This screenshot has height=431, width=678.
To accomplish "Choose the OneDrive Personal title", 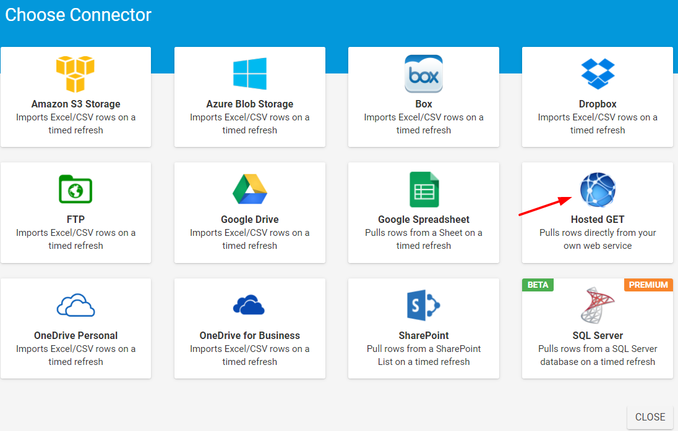I will click(x=75, y=335).
